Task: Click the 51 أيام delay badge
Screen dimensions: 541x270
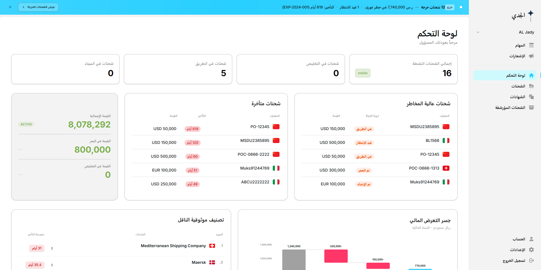Action: (192, 170)
